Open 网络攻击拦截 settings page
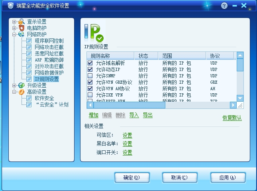257x191 pixels. (x=49, y=47)
